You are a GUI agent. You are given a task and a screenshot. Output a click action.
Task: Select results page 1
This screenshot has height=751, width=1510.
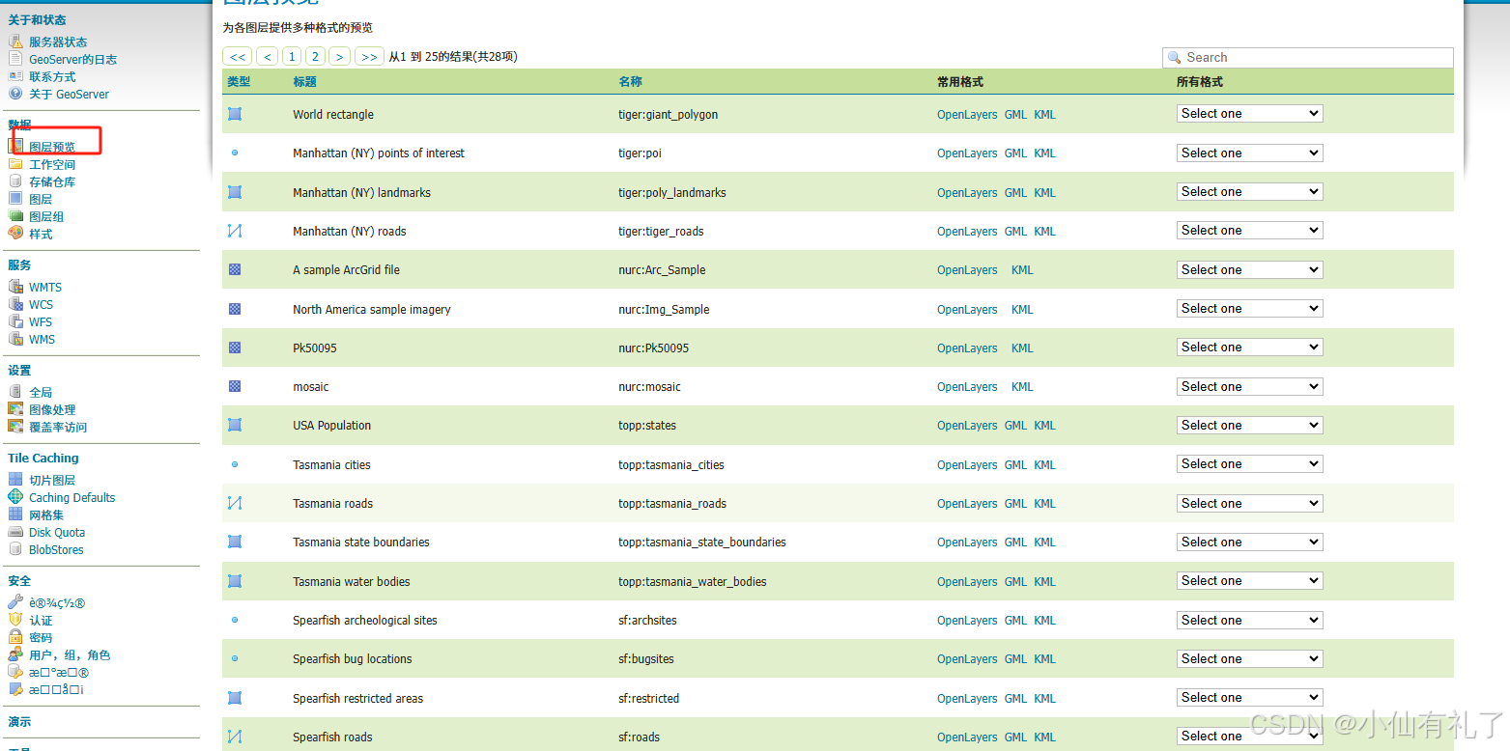(x=292, y=57)
